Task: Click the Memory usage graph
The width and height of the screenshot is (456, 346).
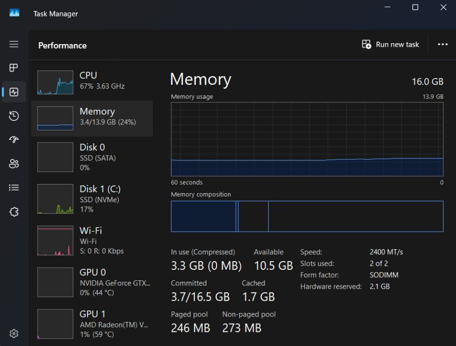Action: coord(307,139)
